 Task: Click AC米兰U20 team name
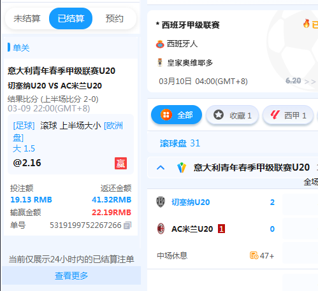(x=192, y=229)
